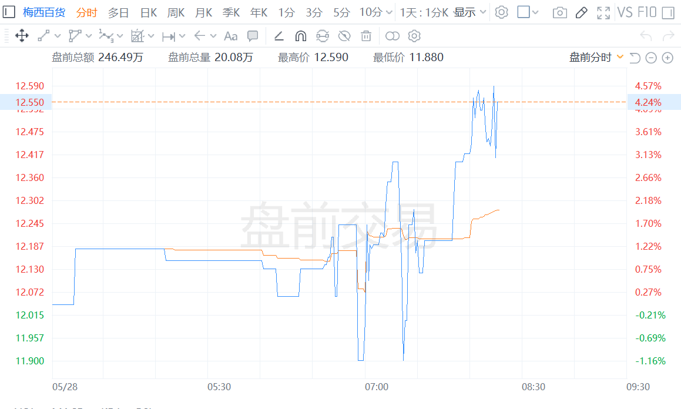Select the square layout icon

tap(524, 12)
